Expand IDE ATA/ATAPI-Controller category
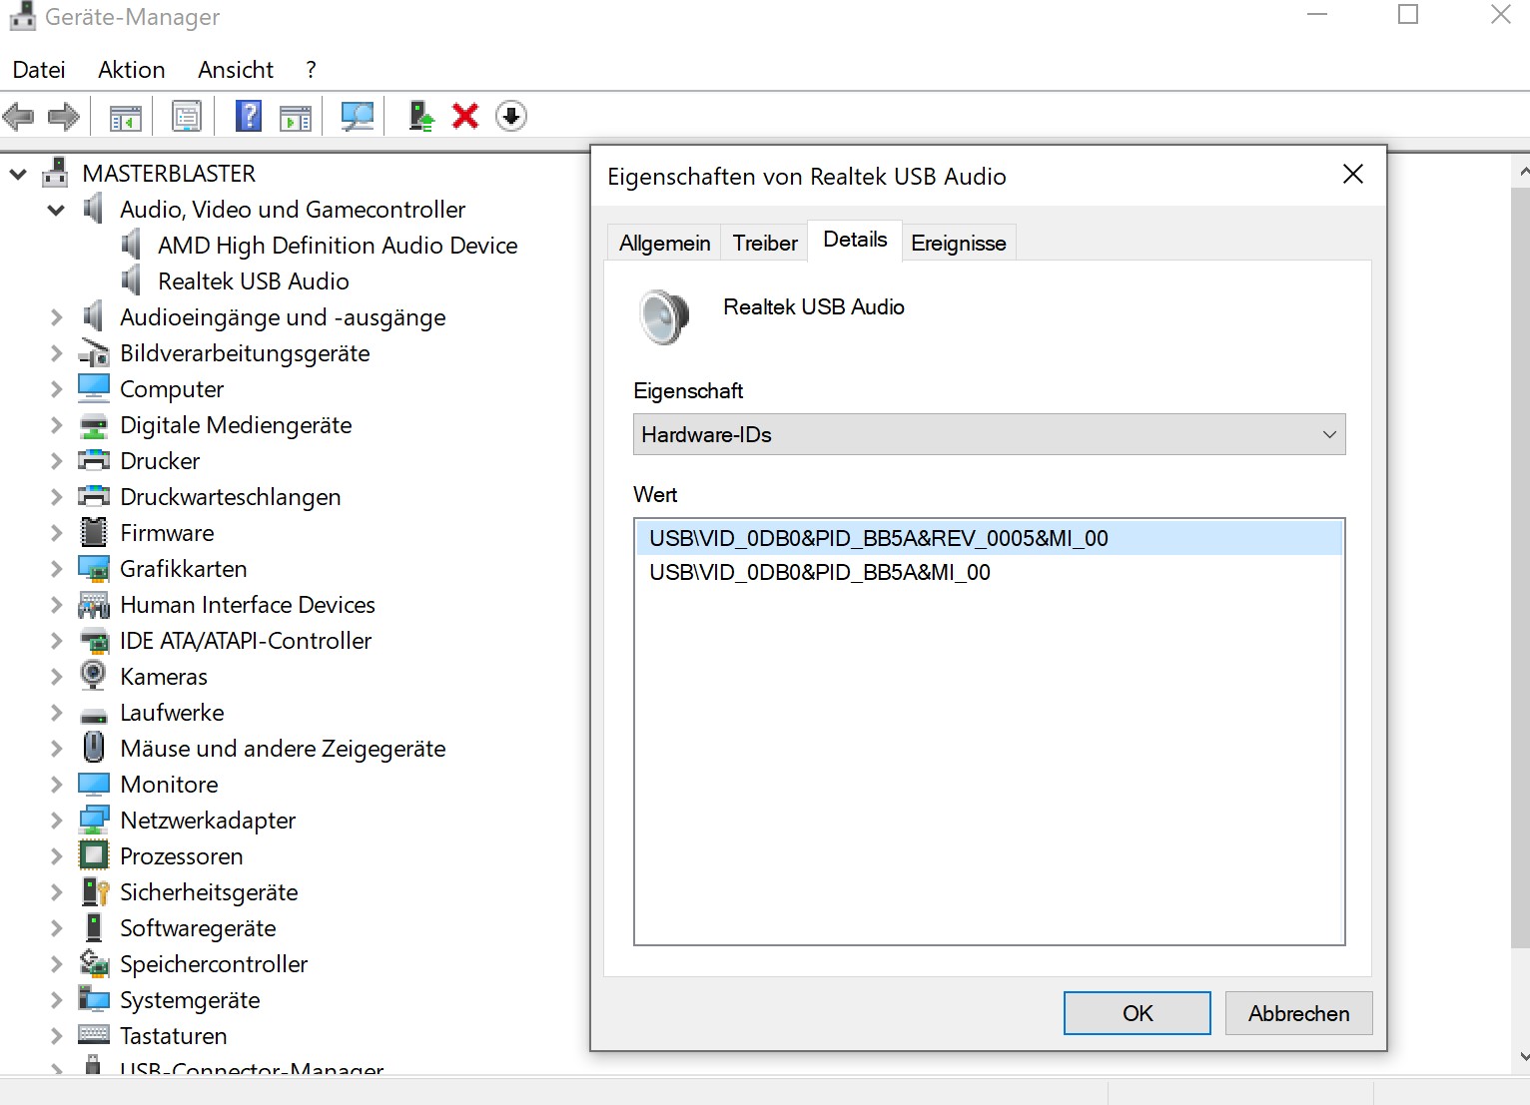This screenshot has height=1105, width=1530. 56,641
